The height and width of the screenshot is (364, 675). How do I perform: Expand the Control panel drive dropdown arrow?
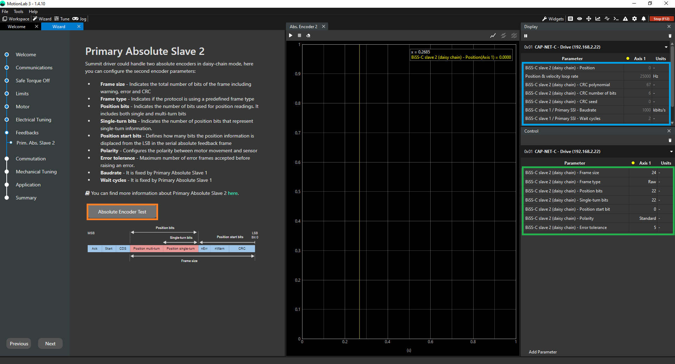pos(671,152)
